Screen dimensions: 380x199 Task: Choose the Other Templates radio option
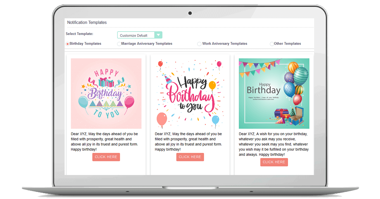click(272, 44)
